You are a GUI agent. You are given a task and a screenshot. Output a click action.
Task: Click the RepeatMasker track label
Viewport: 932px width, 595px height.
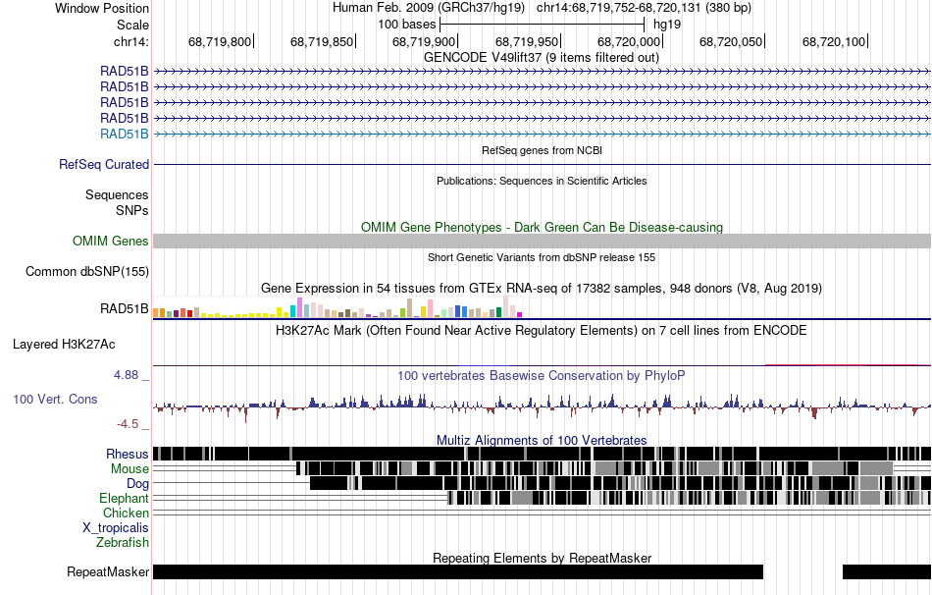[x=108, y=571]
